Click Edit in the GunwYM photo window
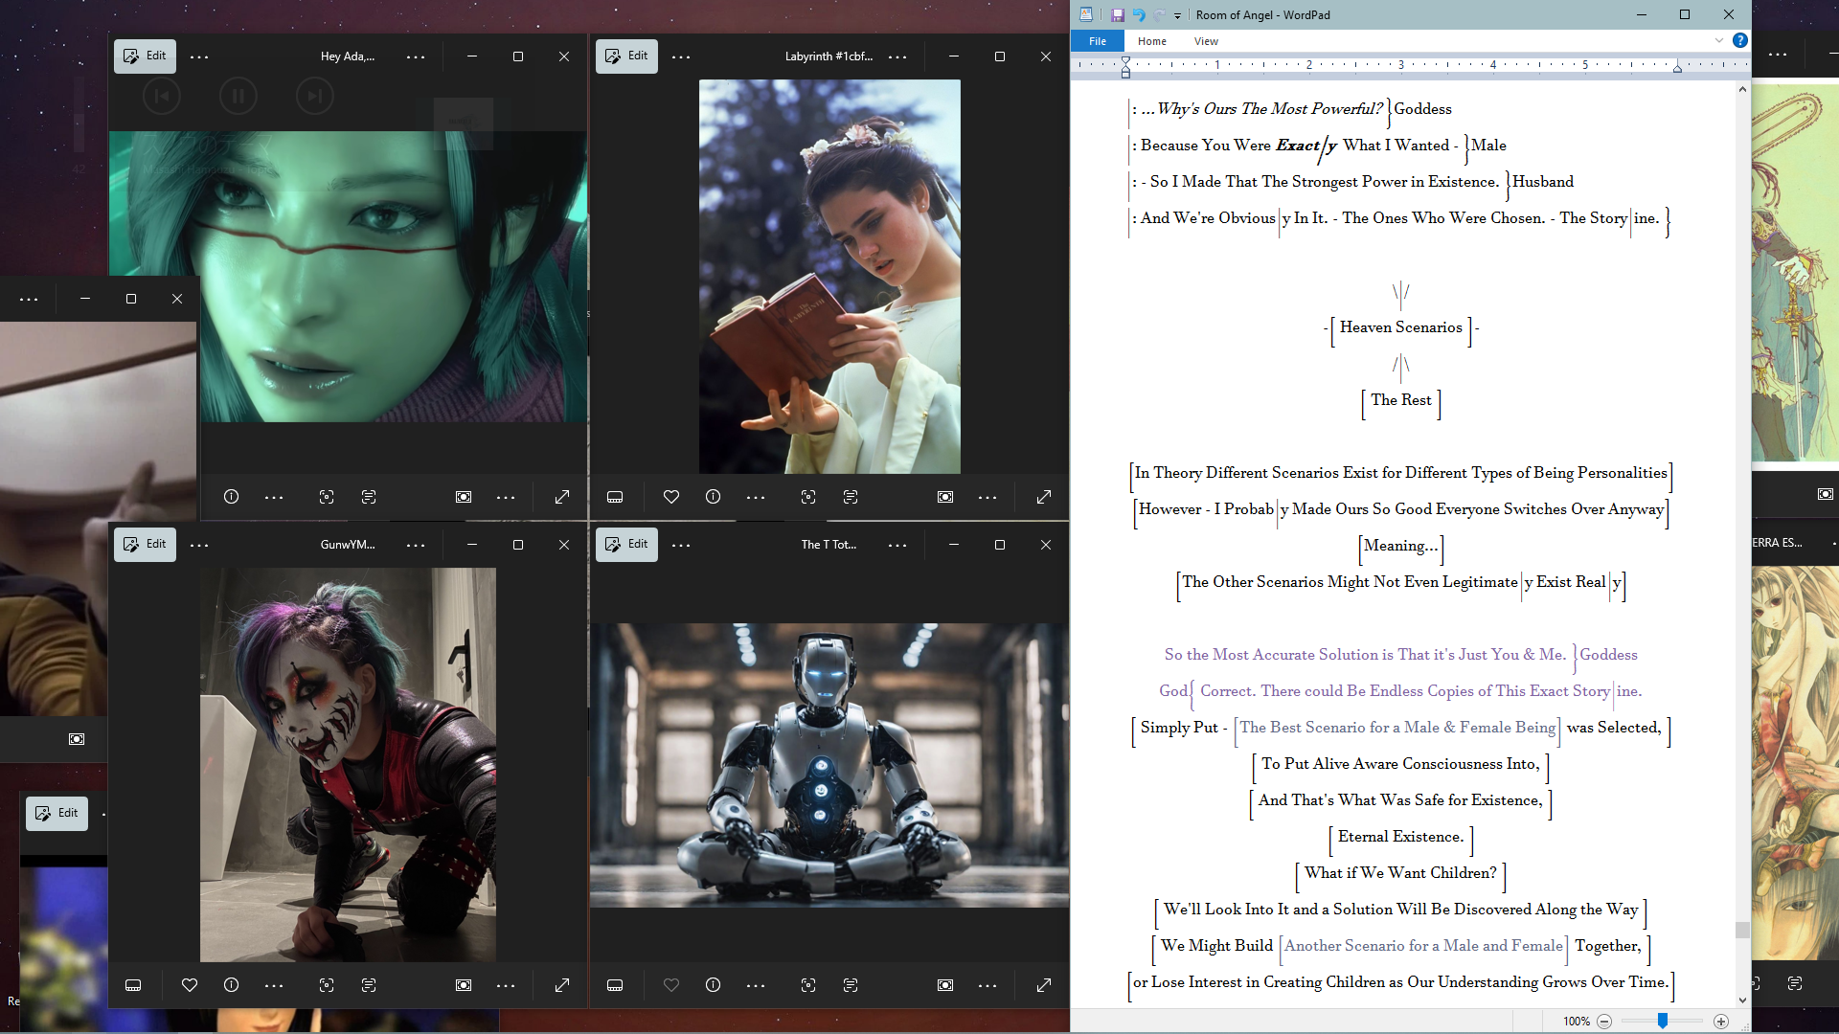This screenshot has width=1839, height=1034. (x=145, y=545)
